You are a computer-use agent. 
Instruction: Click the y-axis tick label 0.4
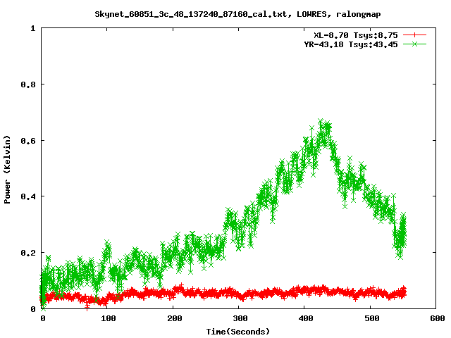[x=28, y=196]
